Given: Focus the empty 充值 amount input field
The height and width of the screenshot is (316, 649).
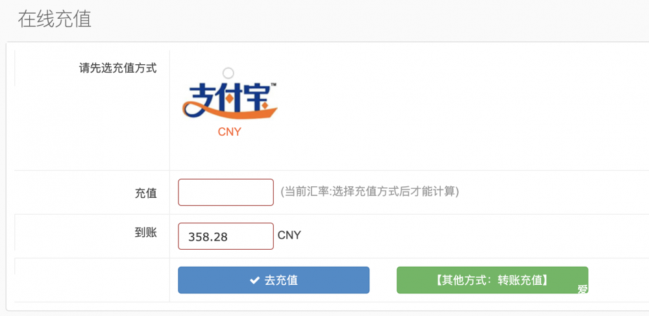Looking at the screenshot, I should coord(226,192).
